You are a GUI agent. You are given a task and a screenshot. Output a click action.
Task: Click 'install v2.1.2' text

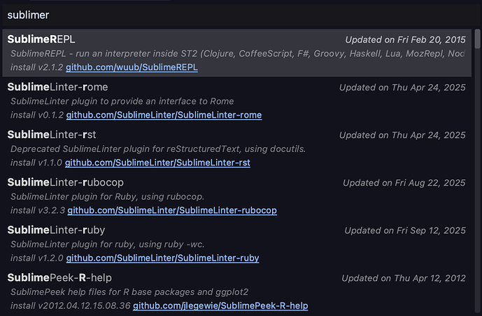36,67
